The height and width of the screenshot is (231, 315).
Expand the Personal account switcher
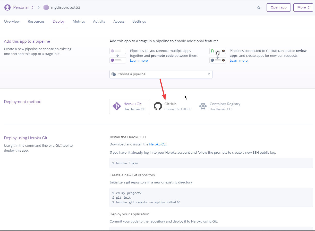pyautogui.click(x=23, y=7)
